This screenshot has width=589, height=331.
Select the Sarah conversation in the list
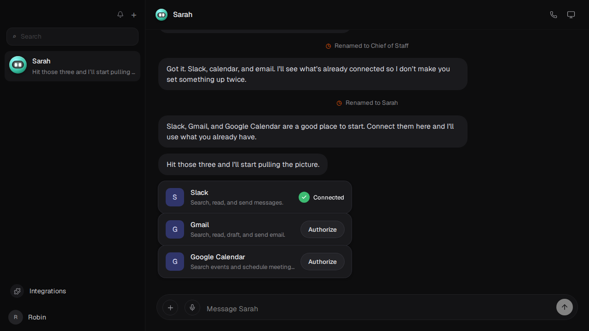tap(72, 66)
